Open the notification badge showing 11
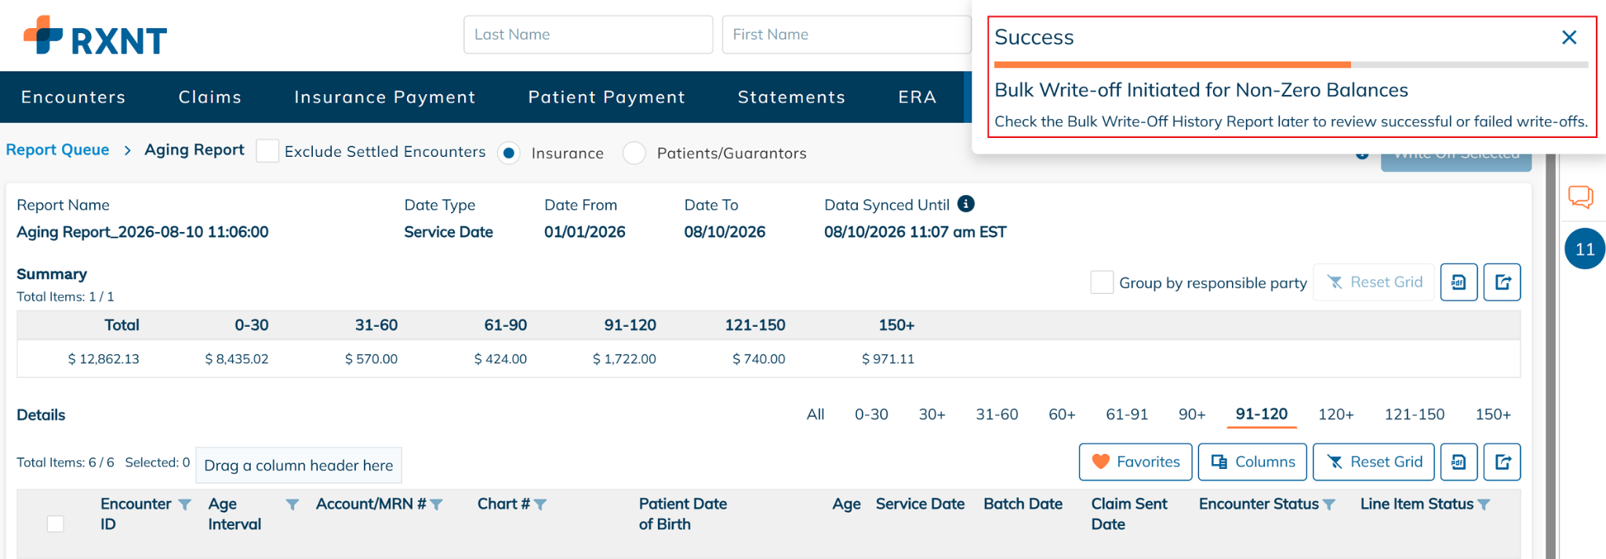The image size is (1606, 559). (x=1585, y=249)
